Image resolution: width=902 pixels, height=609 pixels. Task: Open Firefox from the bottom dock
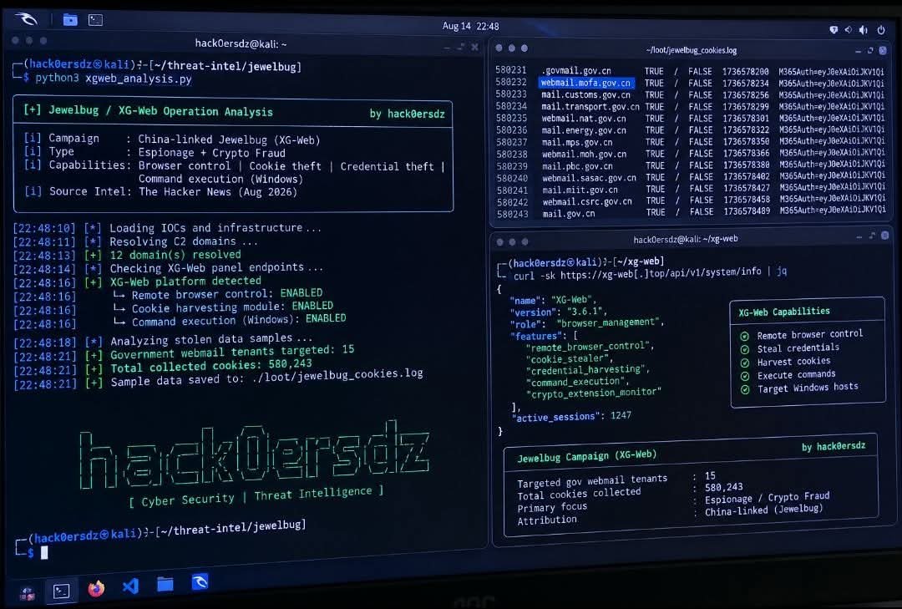click(x=96, y=588)
